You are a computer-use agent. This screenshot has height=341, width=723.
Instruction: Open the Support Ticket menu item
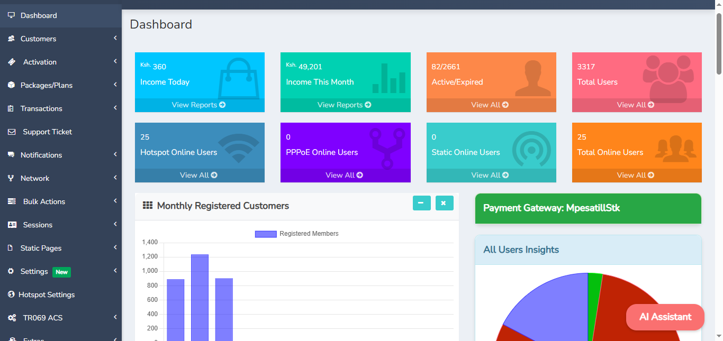[x=61, y=132]
